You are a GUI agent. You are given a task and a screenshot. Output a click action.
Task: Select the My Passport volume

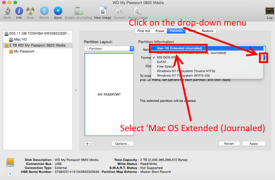point(38,51)
